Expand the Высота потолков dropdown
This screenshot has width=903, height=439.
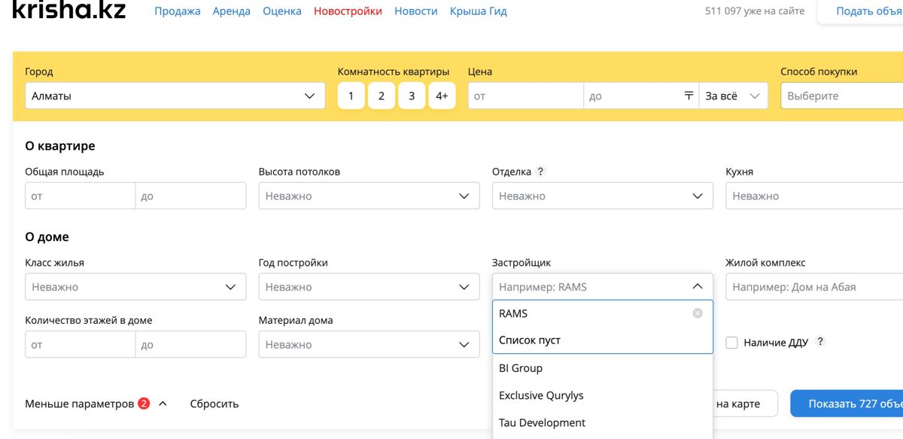tap(369, 196)
